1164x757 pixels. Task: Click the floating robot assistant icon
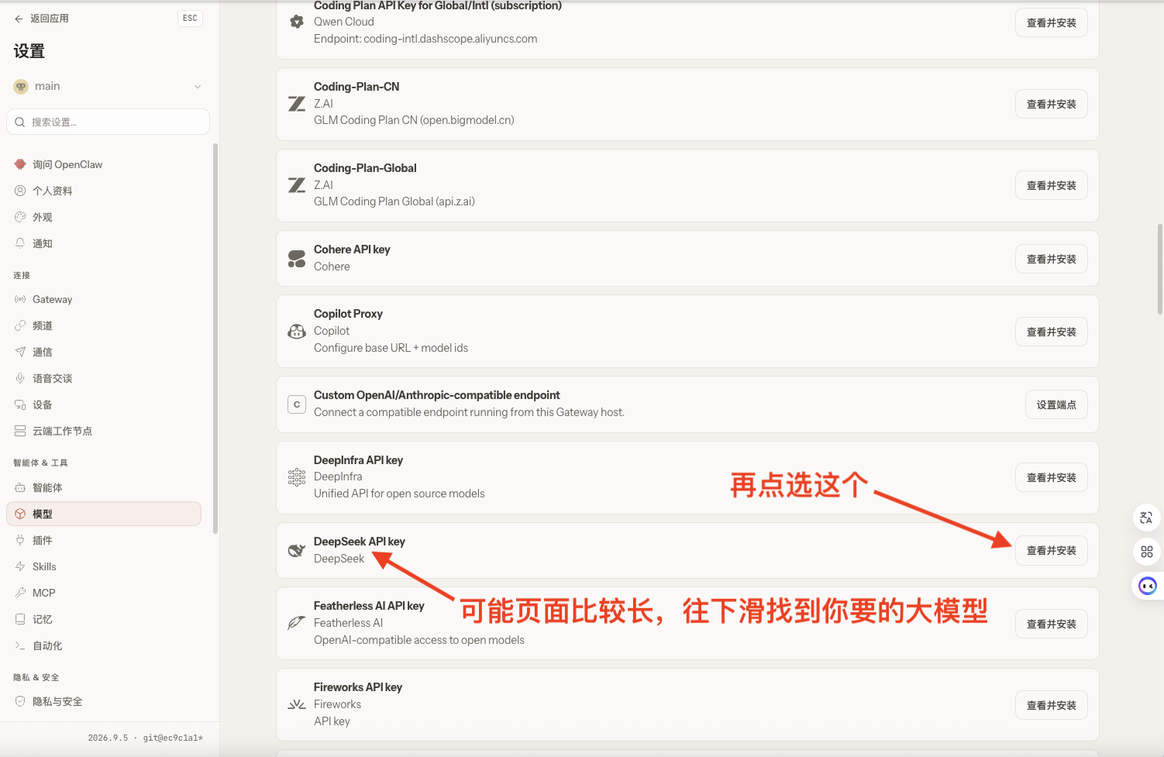click(1148, 586)
